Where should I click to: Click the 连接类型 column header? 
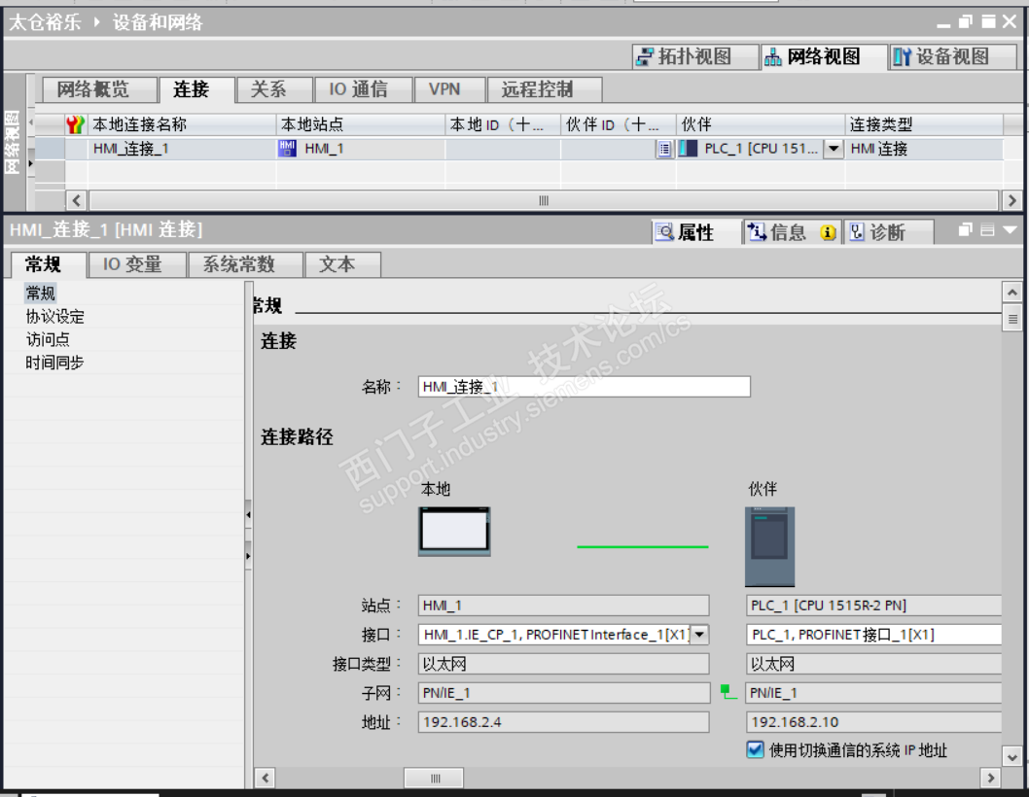pos(923,124)
